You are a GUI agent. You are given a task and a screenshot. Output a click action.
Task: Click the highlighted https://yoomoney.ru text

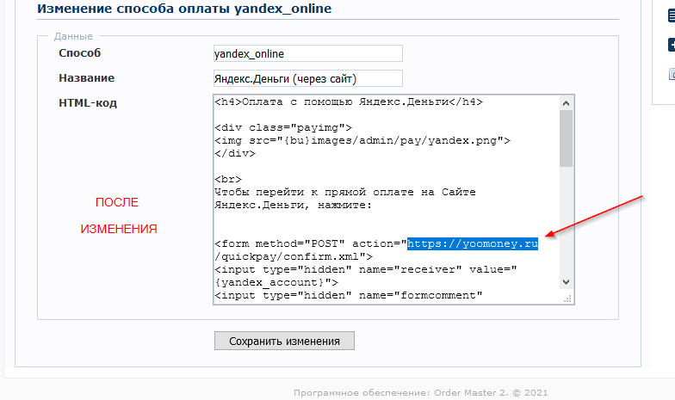pos(472,244)
